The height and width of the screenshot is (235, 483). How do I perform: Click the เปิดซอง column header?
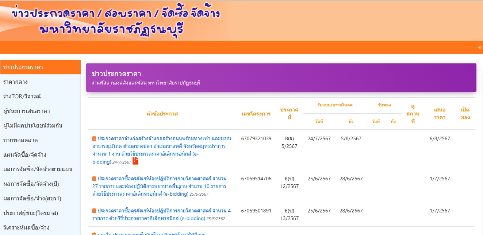point(465,114)
